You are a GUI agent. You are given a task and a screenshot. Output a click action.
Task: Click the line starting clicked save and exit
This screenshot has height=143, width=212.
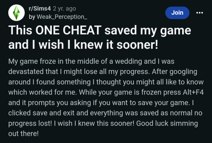[x=105, y=113]
